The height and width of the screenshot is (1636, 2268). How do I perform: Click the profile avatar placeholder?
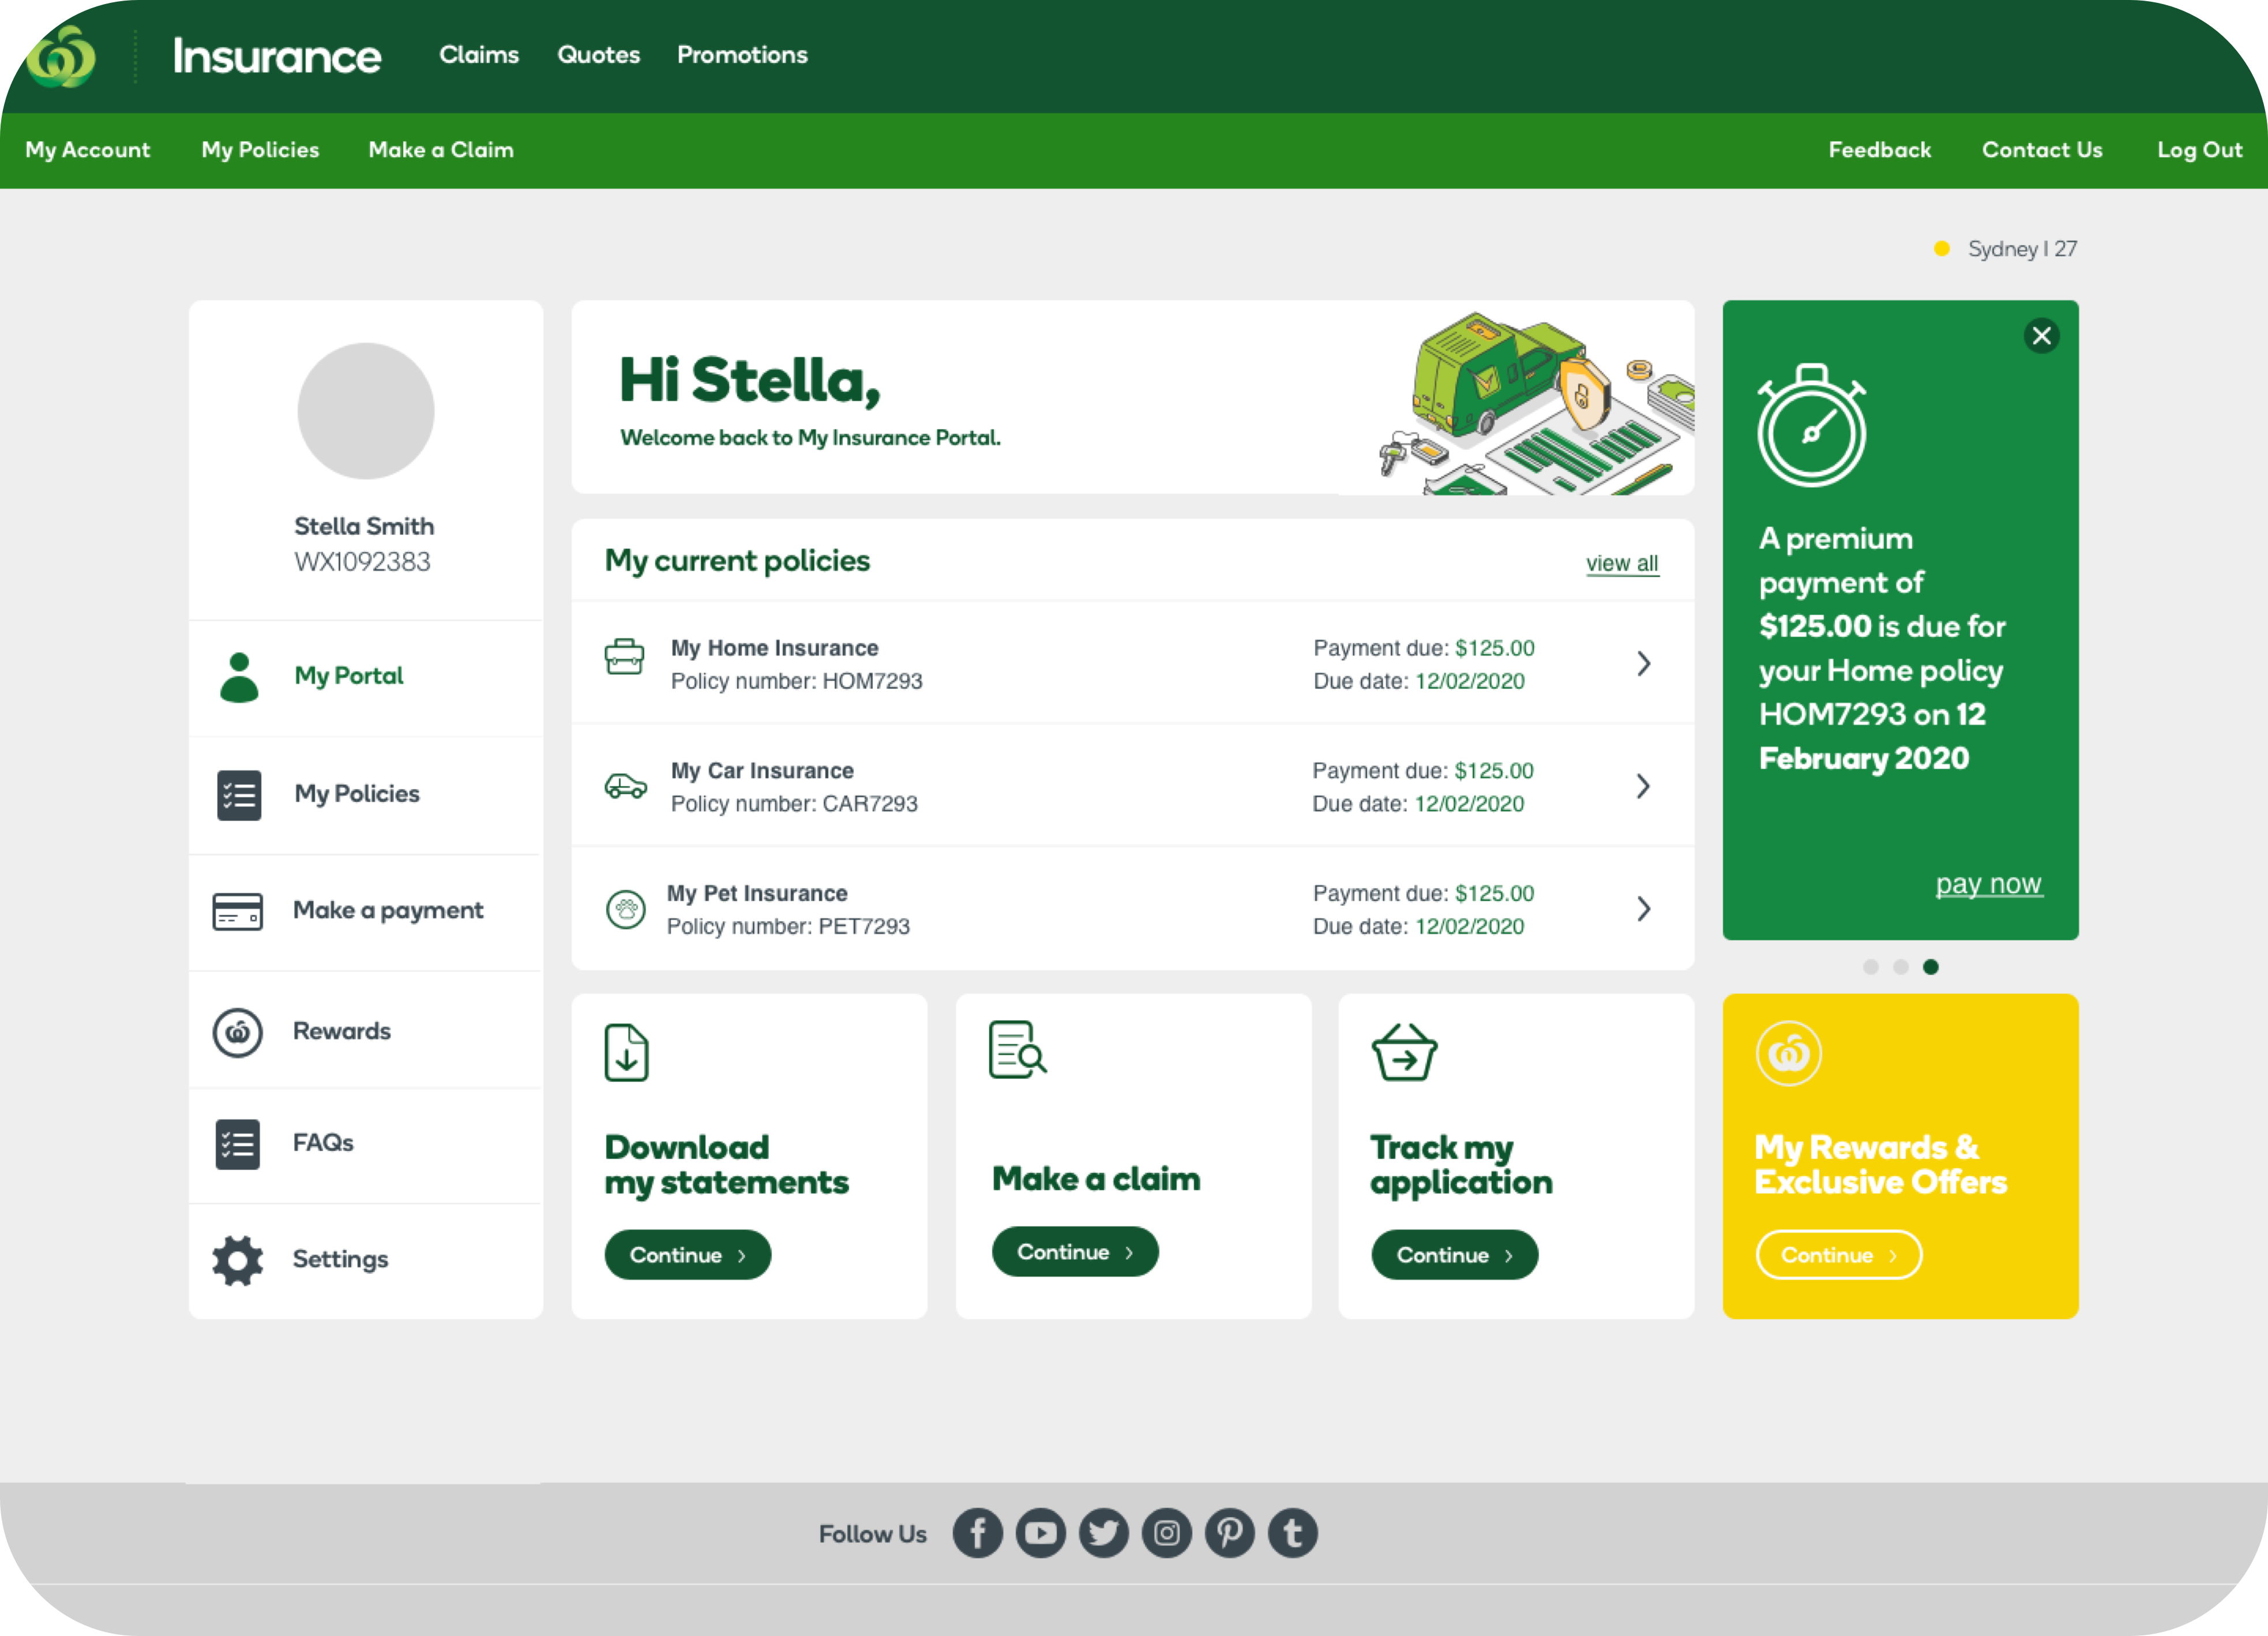(x=366, y=411)
